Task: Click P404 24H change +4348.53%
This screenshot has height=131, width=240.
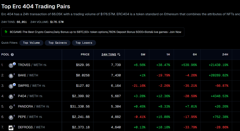Action: (220, 96)
